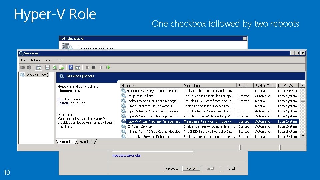Screen dimensions: 320x180
Task: Click the Services window title icon
Action: click(21, 53)
